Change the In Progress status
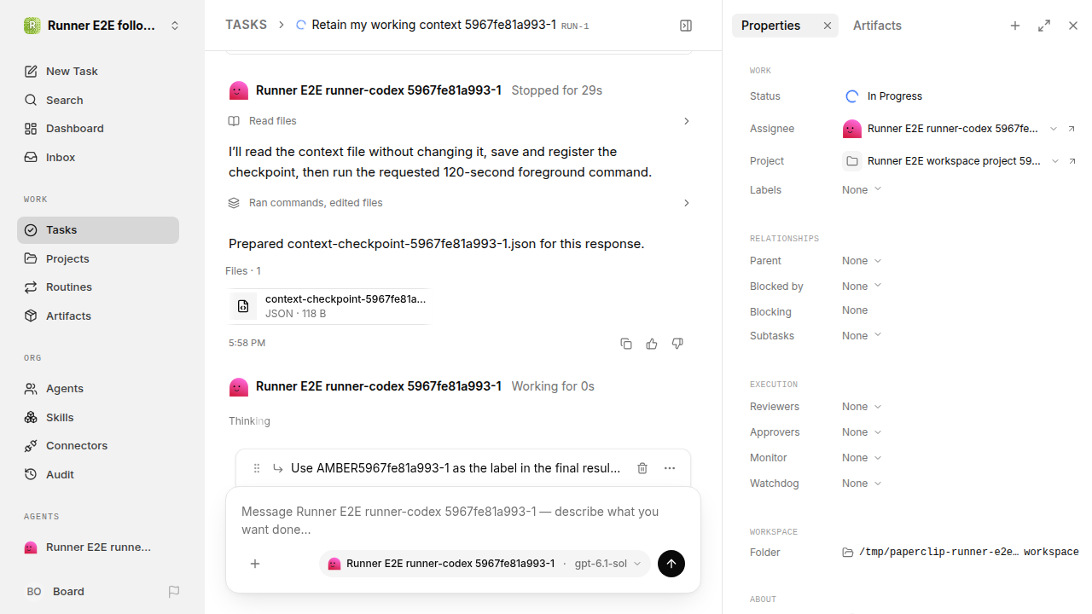 tap(884, 96)
